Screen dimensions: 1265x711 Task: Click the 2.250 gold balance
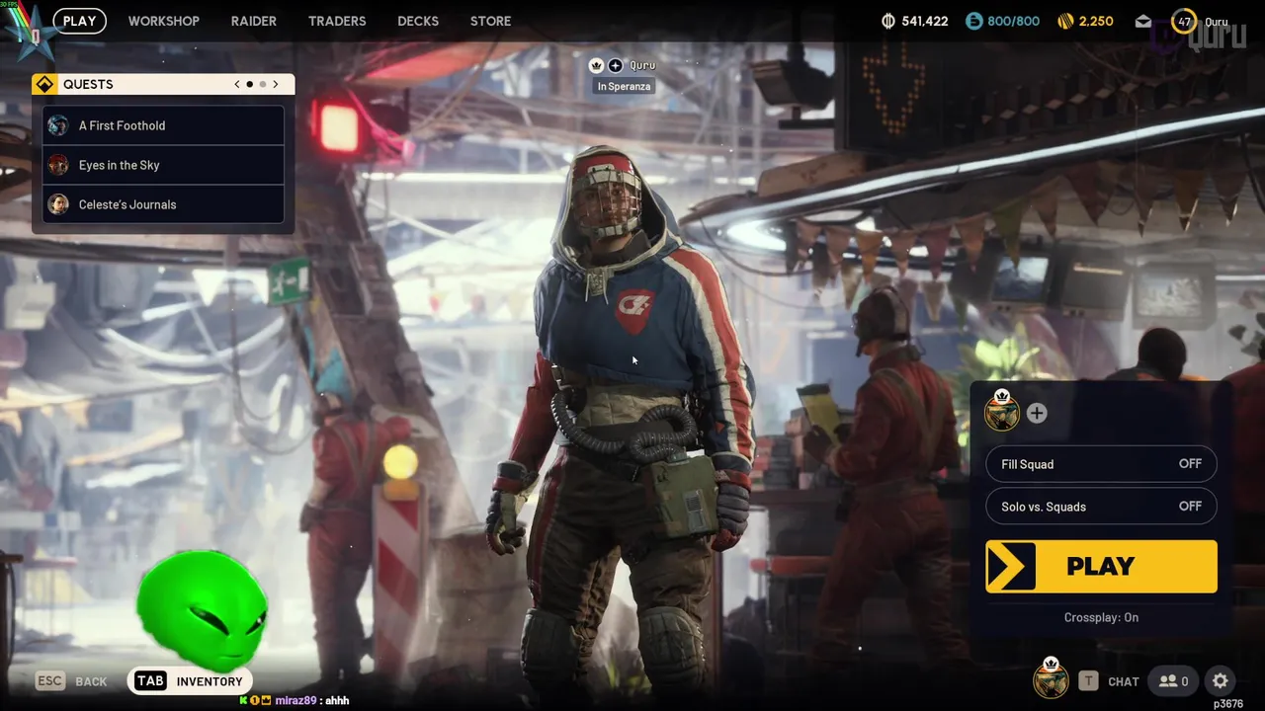coord(1096,21)
